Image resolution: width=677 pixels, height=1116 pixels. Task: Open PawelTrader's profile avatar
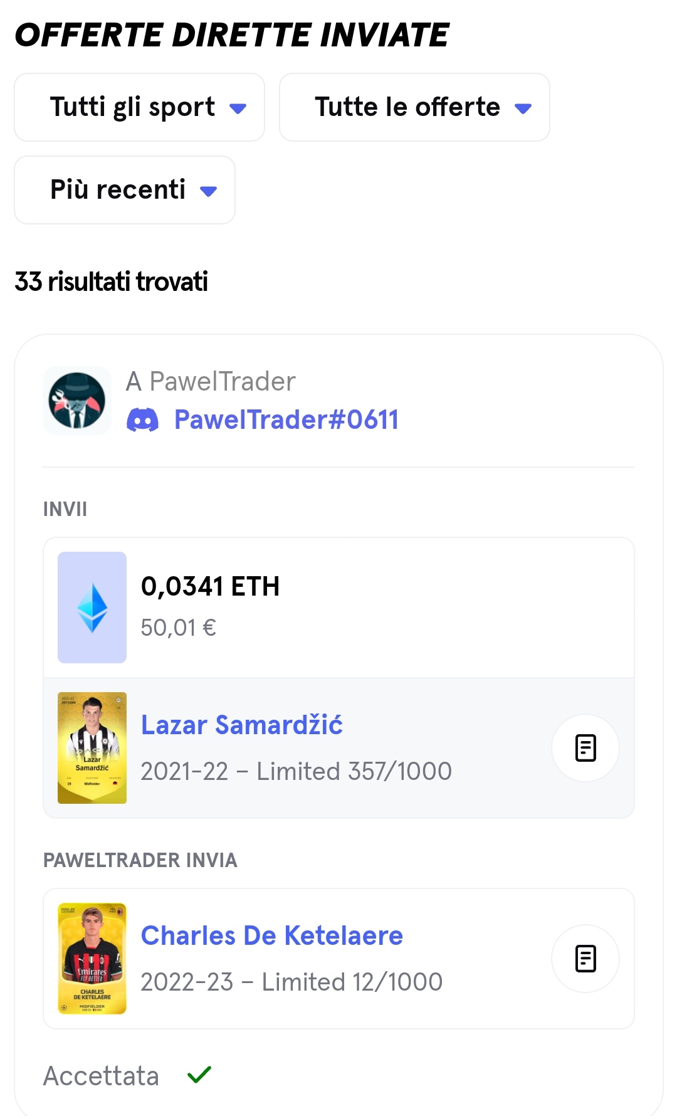(x=77, y=401)
